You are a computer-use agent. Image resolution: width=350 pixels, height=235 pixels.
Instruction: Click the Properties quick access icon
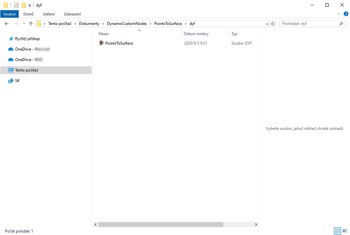16,5
